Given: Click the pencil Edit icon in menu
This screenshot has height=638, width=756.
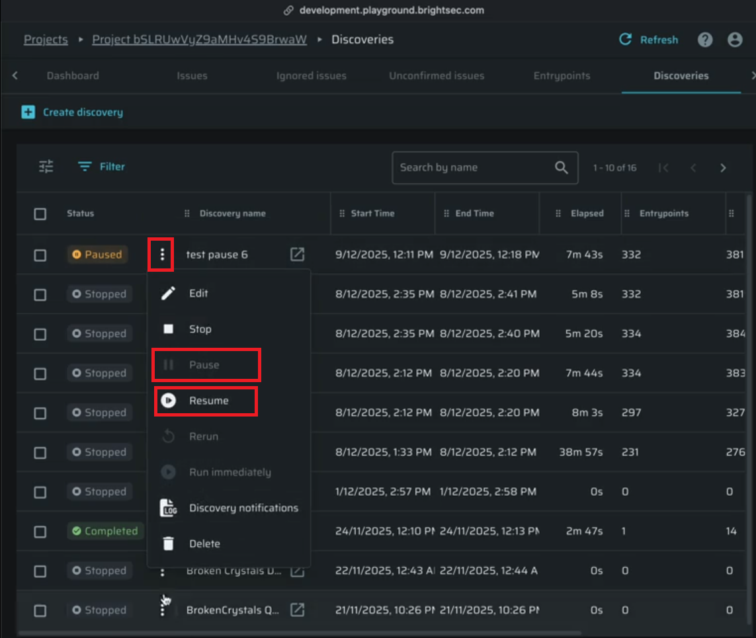Looking at the screenshot, I should [x=168, y=293].
